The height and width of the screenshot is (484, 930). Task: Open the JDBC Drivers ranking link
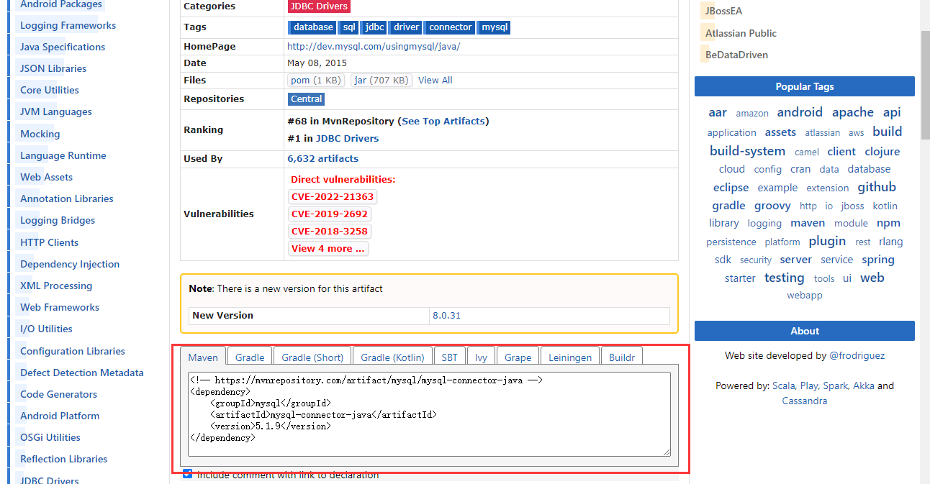click(x=347, y=138)
